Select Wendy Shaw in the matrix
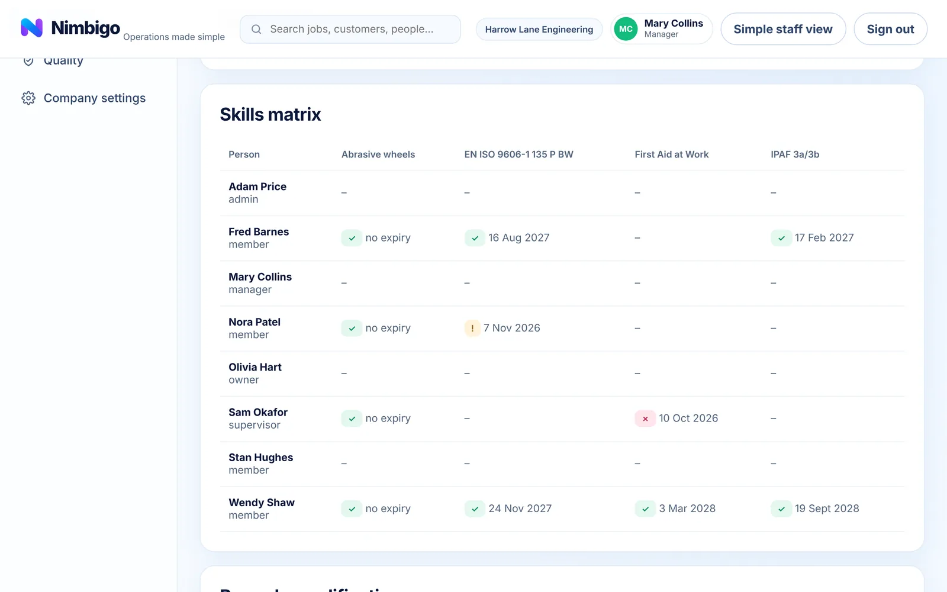Screen dimensions: 947x592 pyautogui.click(x=262, y=503)
